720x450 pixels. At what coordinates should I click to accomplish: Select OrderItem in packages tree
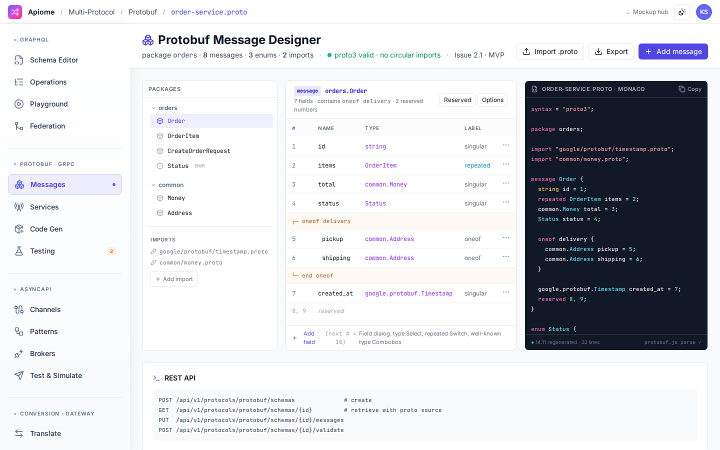211,136
